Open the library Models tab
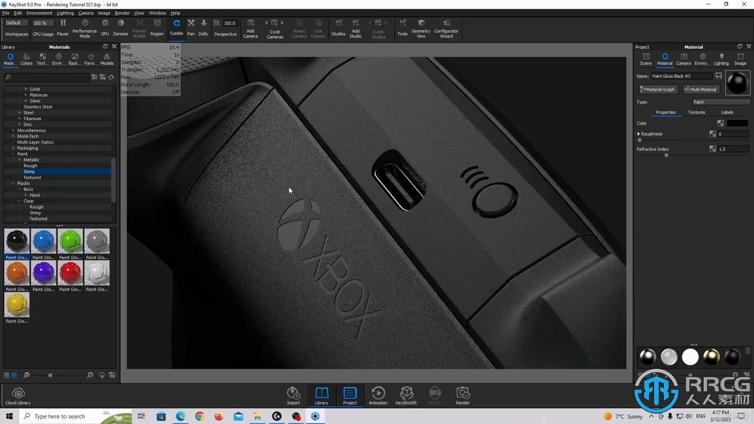This screenshot has height=424, width=754. pyautogui.click(x=107, y=59)
